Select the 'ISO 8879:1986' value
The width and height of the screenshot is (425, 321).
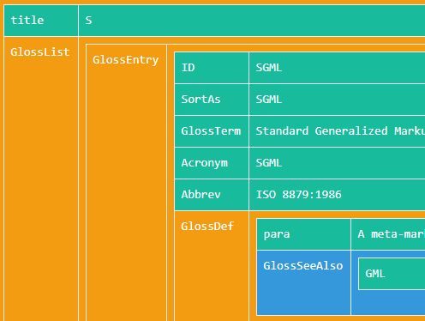click(338, 195)
